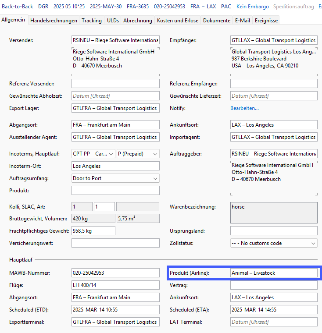Click FRA-3635 in the header
The height and width of the screenshot is (333, 322).
pyautogui.click(x=138, y=7)
